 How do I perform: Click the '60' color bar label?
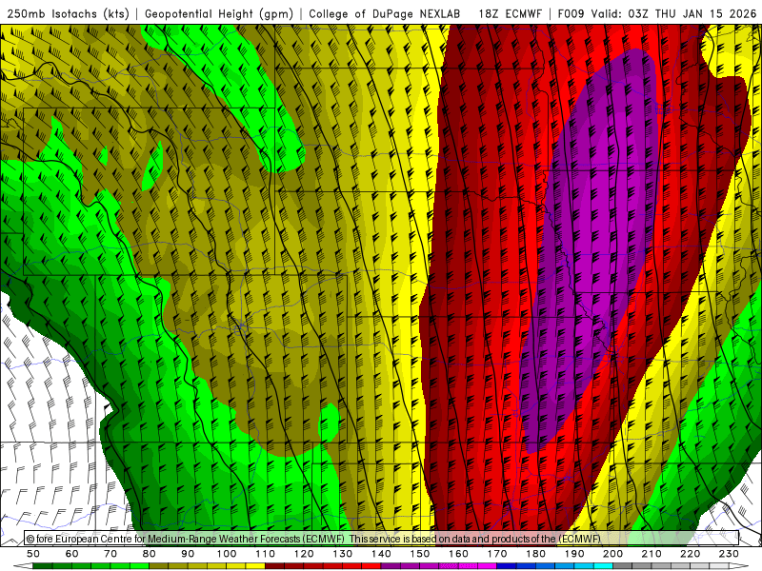pos(71,554)
